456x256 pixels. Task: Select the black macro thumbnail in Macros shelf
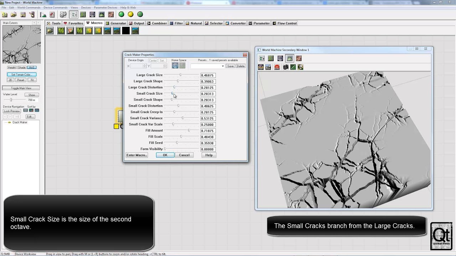[x=126, y=31]
